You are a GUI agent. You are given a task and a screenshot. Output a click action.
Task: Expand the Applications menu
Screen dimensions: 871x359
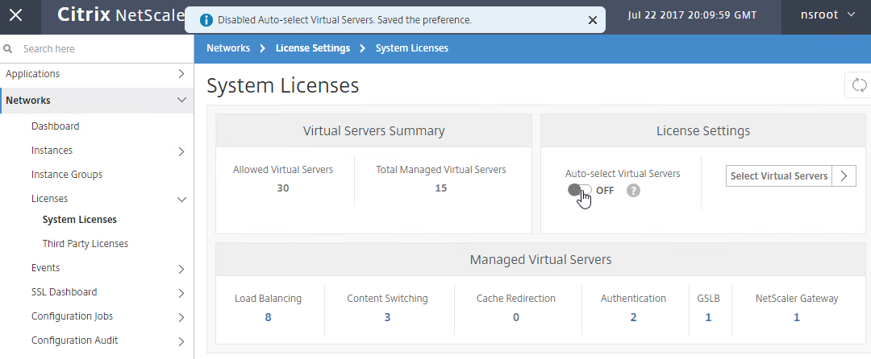(x=181, y=74)
